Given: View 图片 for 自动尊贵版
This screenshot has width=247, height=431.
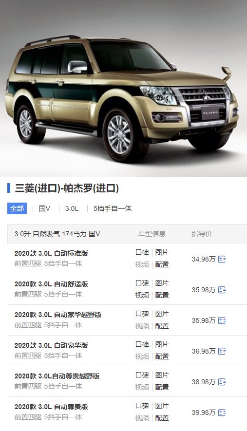Looking at the screenshot, I should [162, 406].
